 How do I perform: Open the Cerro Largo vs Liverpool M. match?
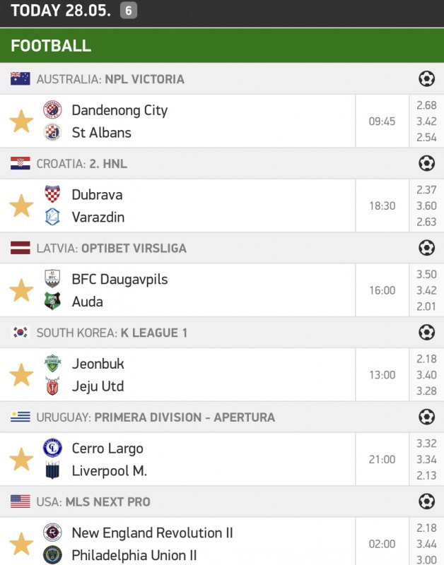coord(212,460)
